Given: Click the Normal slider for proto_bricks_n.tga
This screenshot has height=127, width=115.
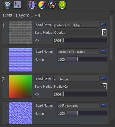Looking at the screenshot, I should tap(87, 59).
